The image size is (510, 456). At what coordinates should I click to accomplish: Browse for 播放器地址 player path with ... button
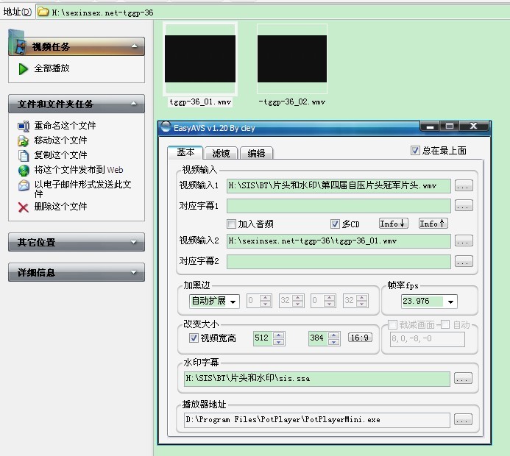[463, 420]
